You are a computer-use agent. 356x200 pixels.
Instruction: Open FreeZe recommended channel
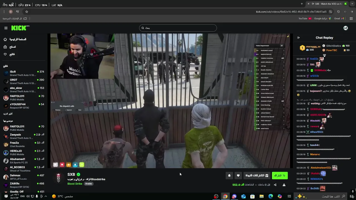pos(24,144)
